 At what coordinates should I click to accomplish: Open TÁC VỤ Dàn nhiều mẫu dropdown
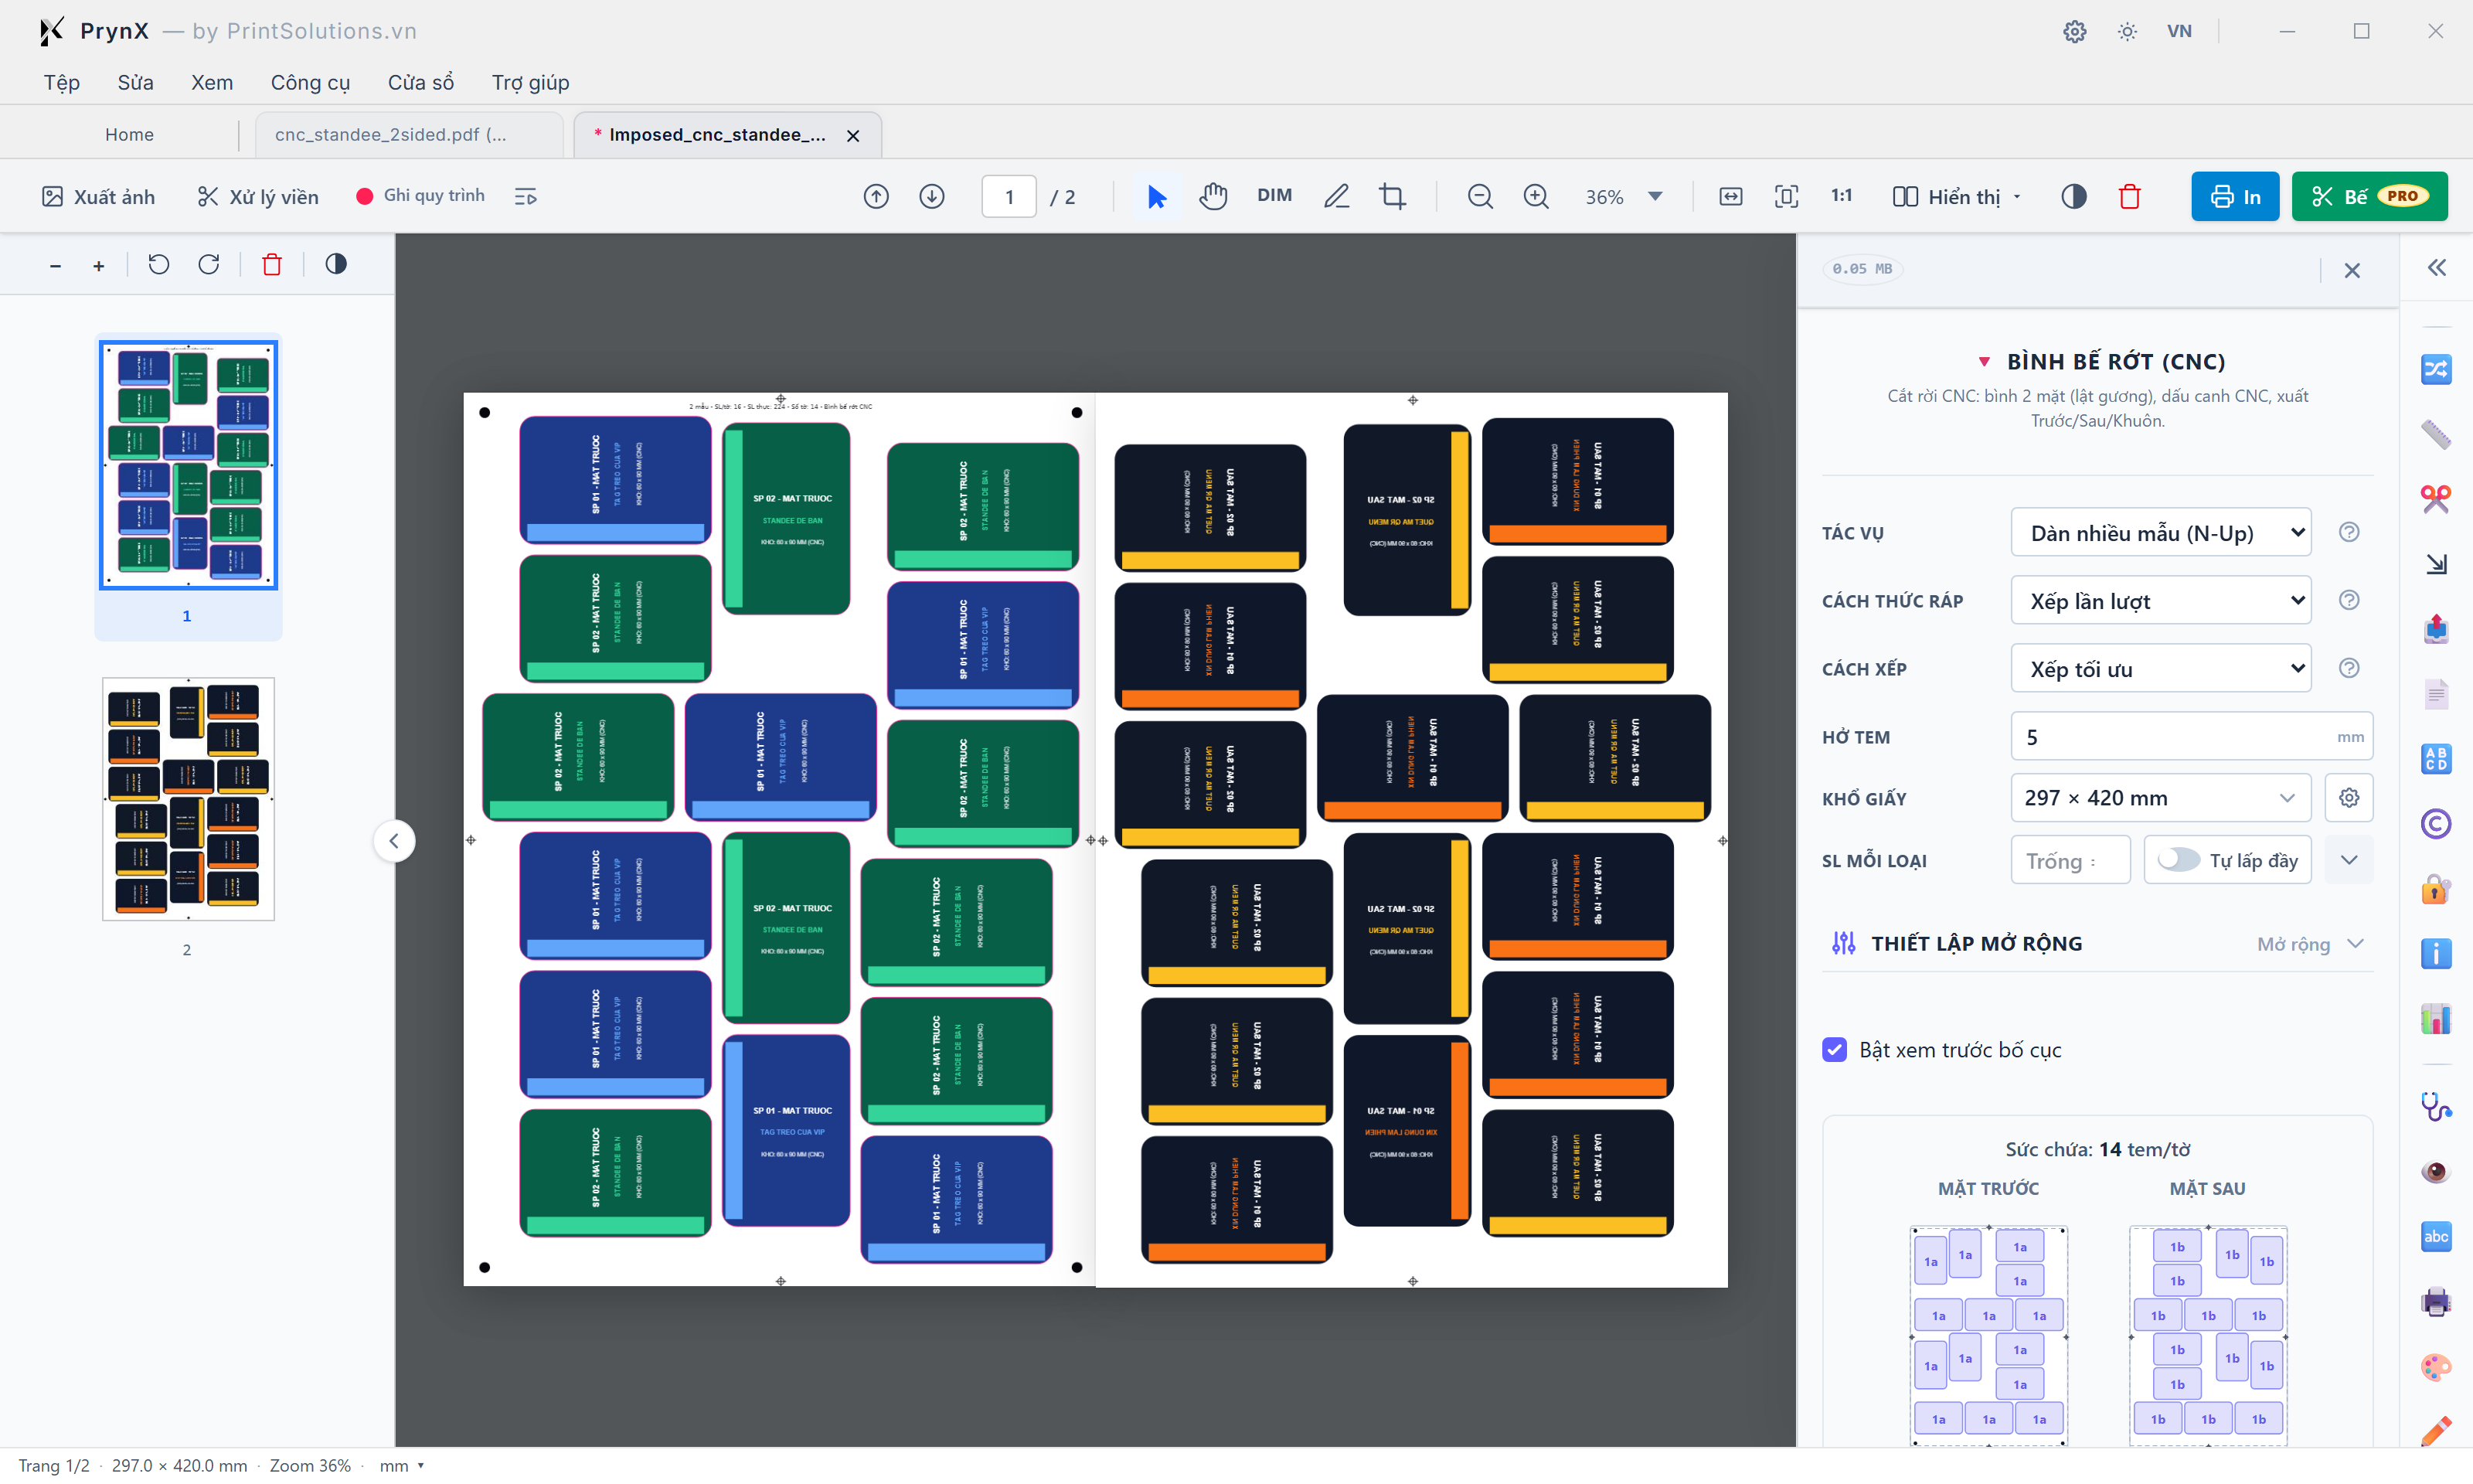coord(2160,533)
